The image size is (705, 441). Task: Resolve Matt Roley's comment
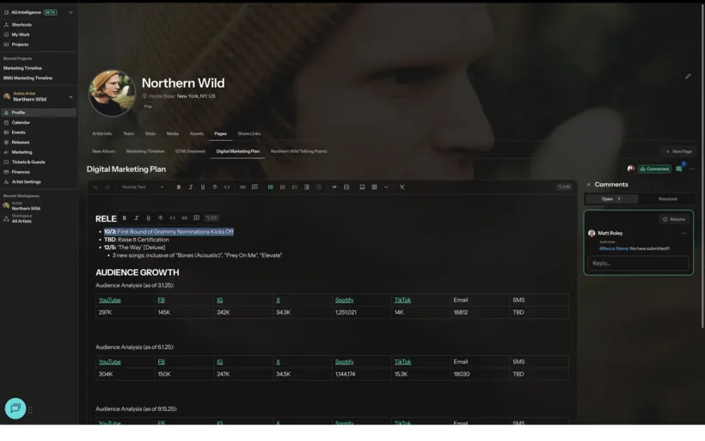(x=674, y=219)
